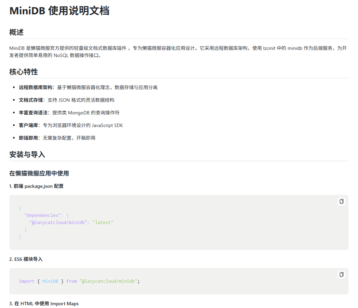Click the overview paragraph mentioning lzcinit

click(x=178, y=52)
